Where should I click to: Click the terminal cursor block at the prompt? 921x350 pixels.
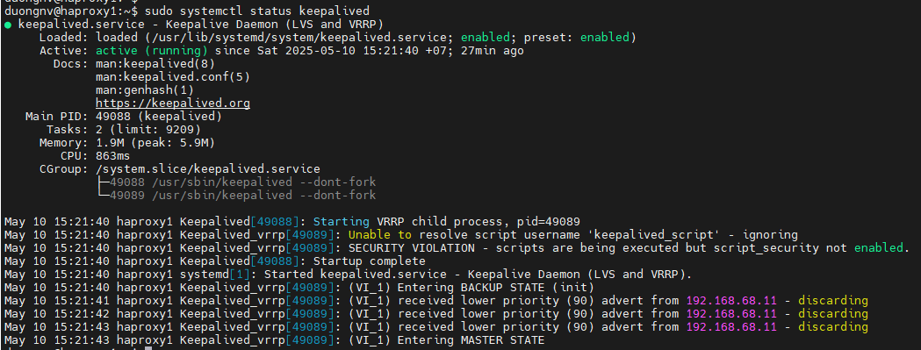click(x=148, y=349)
